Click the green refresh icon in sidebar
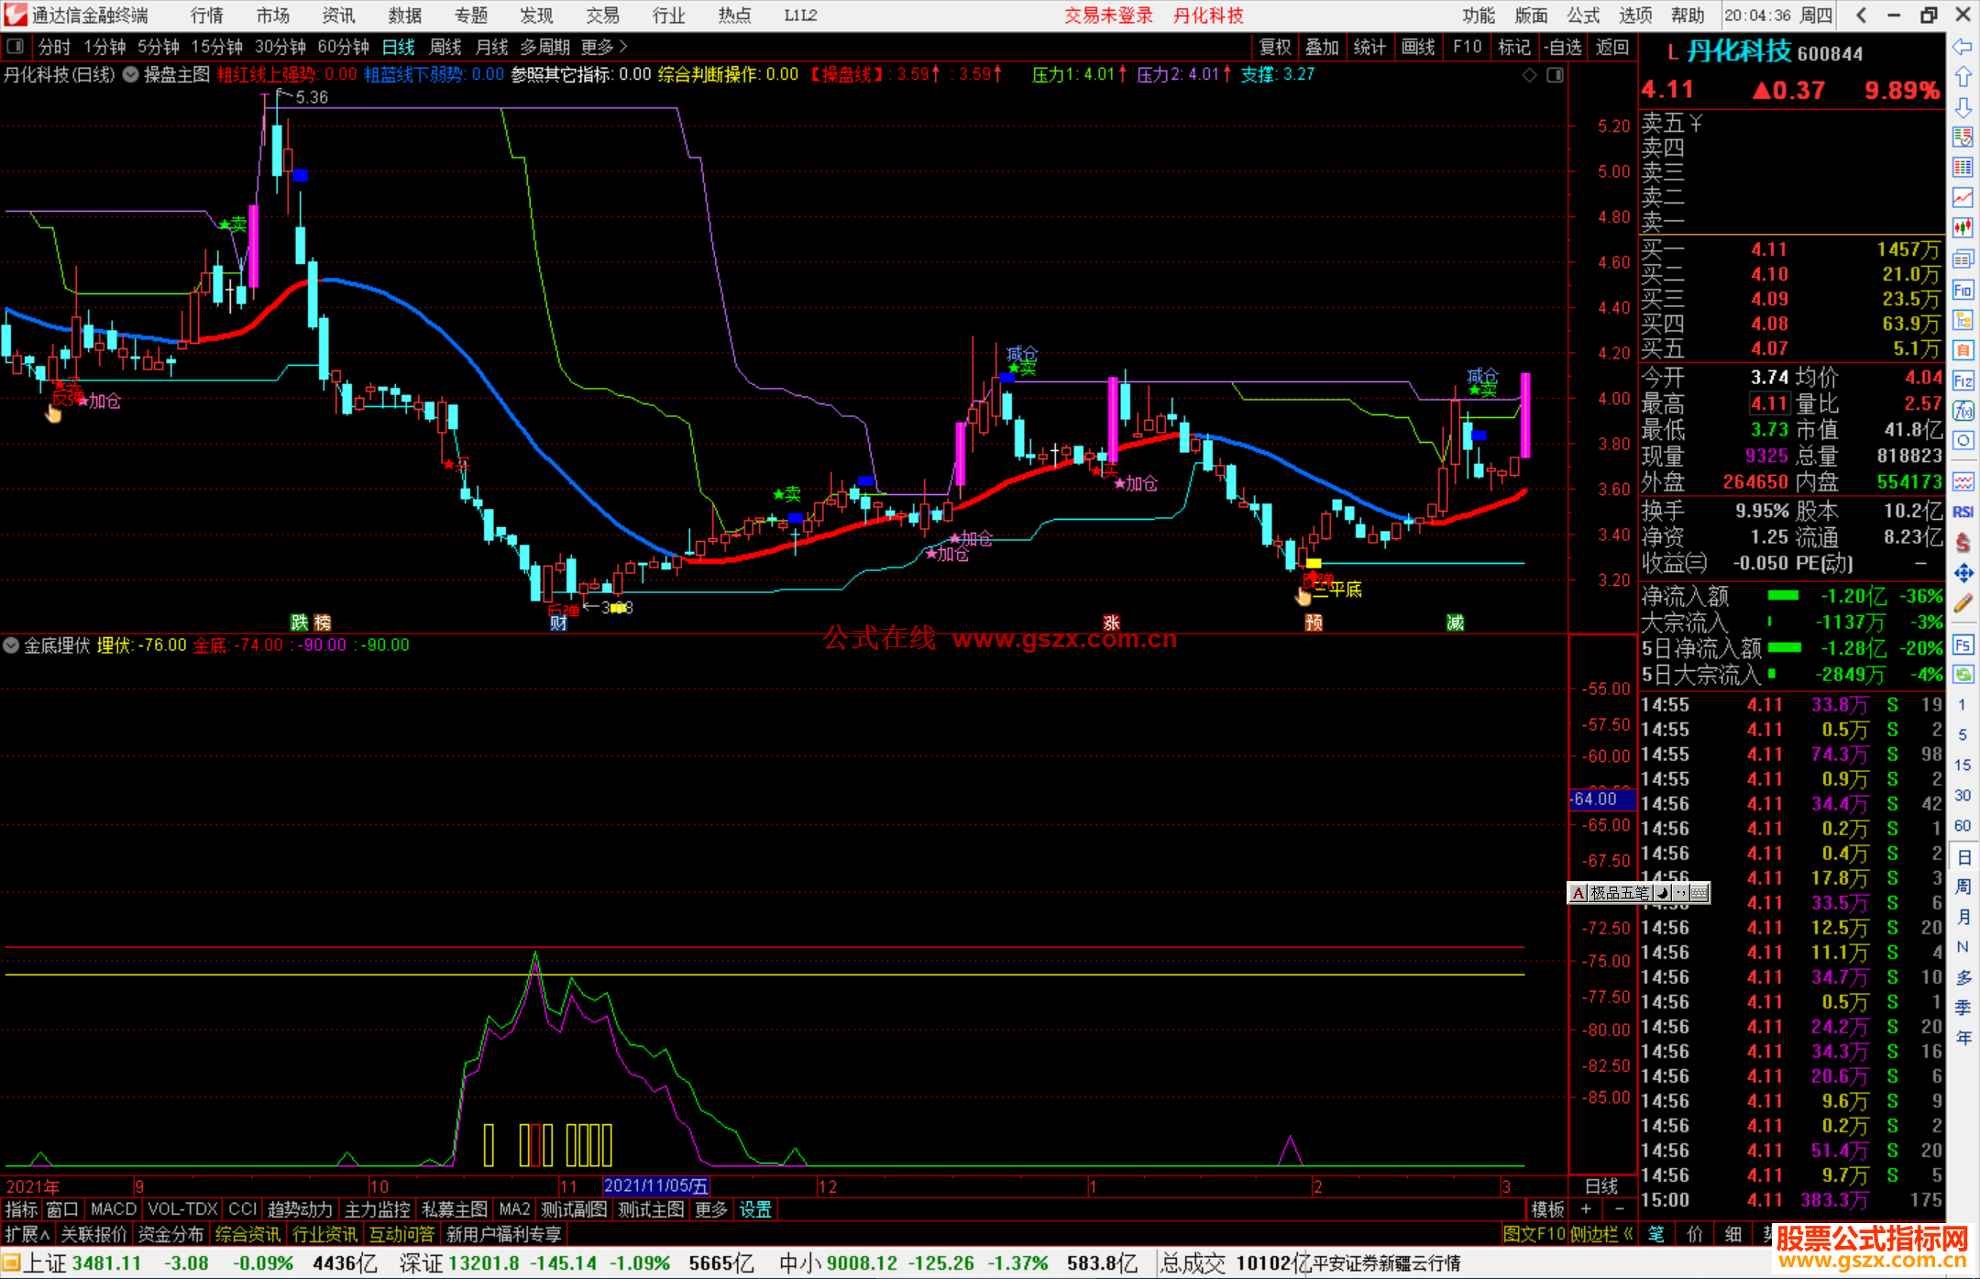 [x=1963, y=675]
